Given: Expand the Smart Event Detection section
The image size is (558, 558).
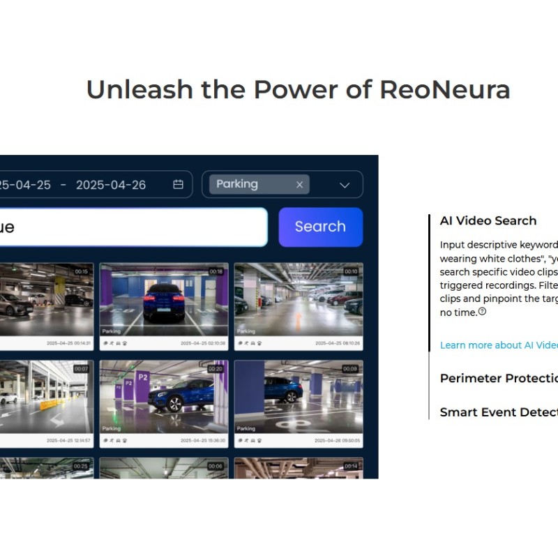Looking at the screenshot, I should [x=498, y=412].
